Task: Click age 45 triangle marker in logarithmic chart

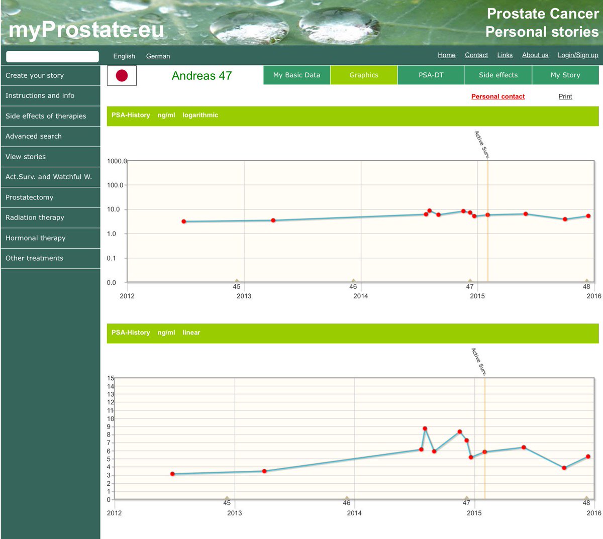Action: (237, 281)
